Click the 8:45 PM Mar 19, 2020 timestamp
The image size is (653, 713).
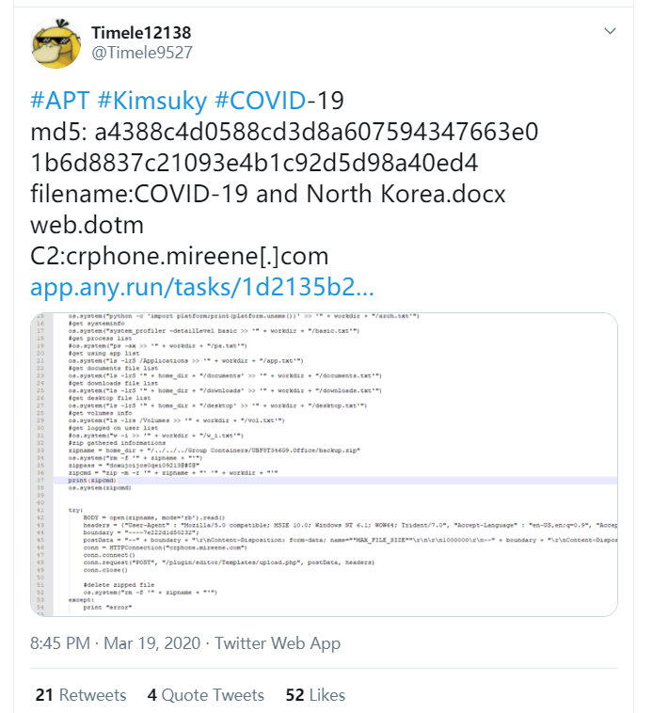(117, 644)
